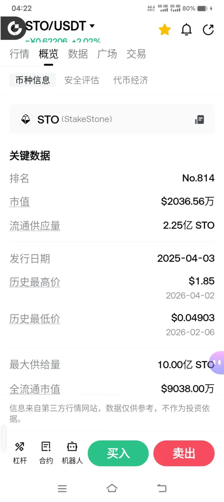Tap the back logo icon at top-left
Viewport: 224px width, 502px height.
point(13,28)
